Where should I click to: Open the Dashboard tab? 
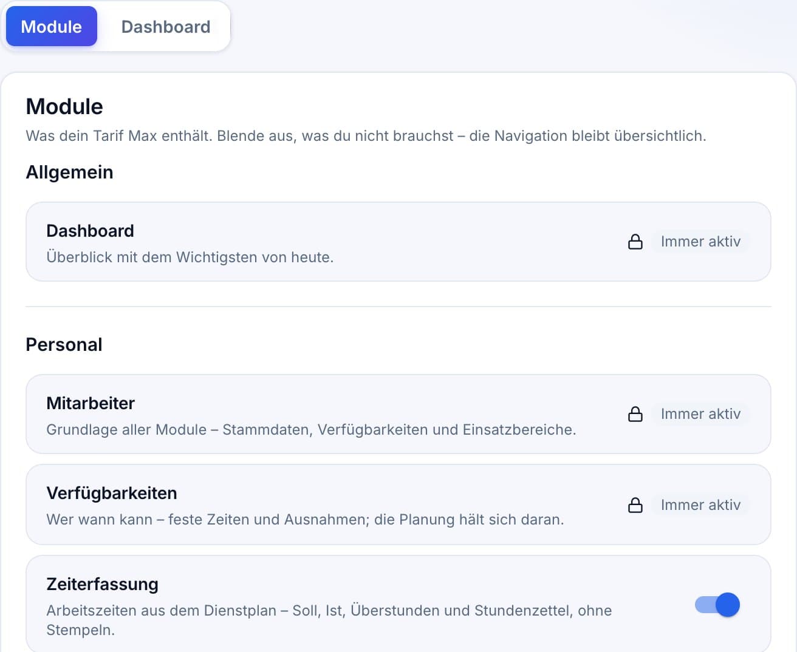(166, 26)
